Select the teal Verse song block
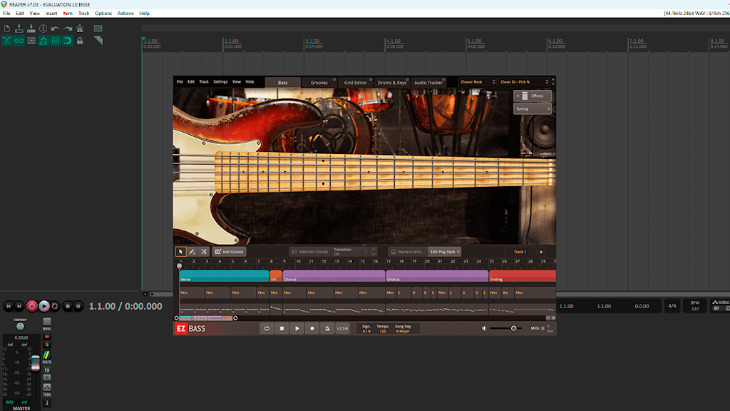730x411 pixels. tap(225, 276)
